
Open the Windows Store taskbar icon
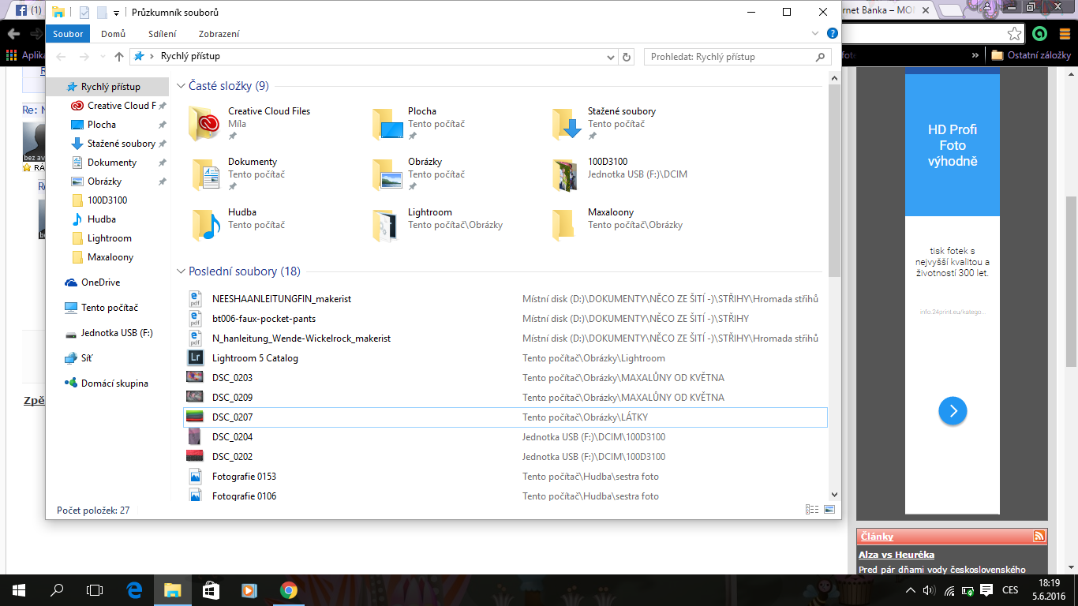tap(211, 589)
